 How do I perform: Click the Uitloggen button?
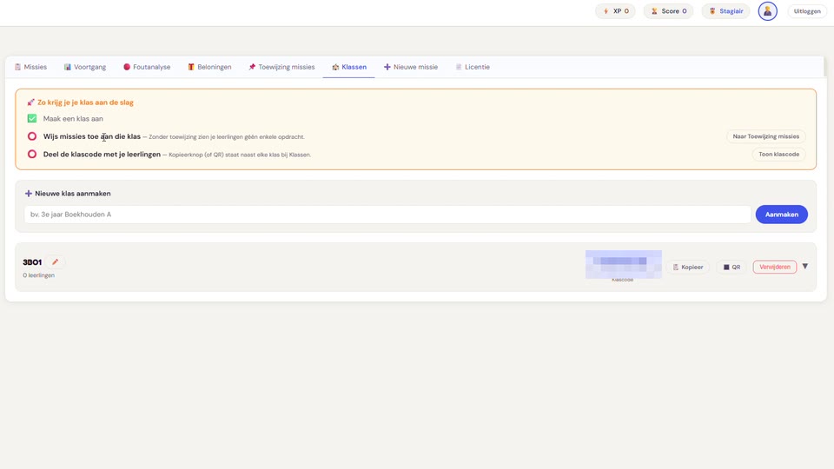(x=807, y=11)
